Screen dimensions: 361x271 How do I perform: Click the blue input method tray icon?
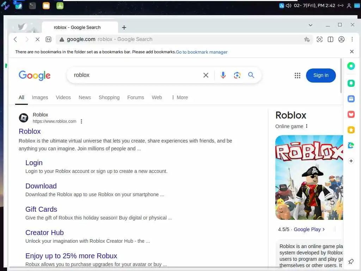(281, 6)
